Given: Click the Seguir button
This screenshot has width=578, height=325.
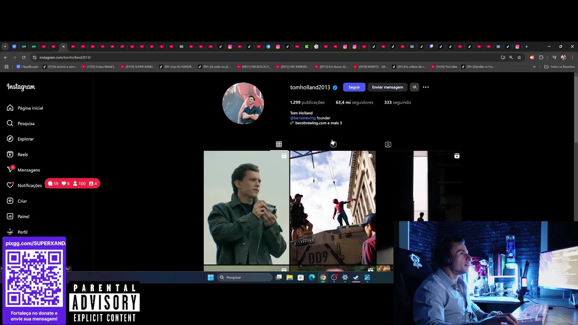Looking at the screenshot, I should click(354, 87).
